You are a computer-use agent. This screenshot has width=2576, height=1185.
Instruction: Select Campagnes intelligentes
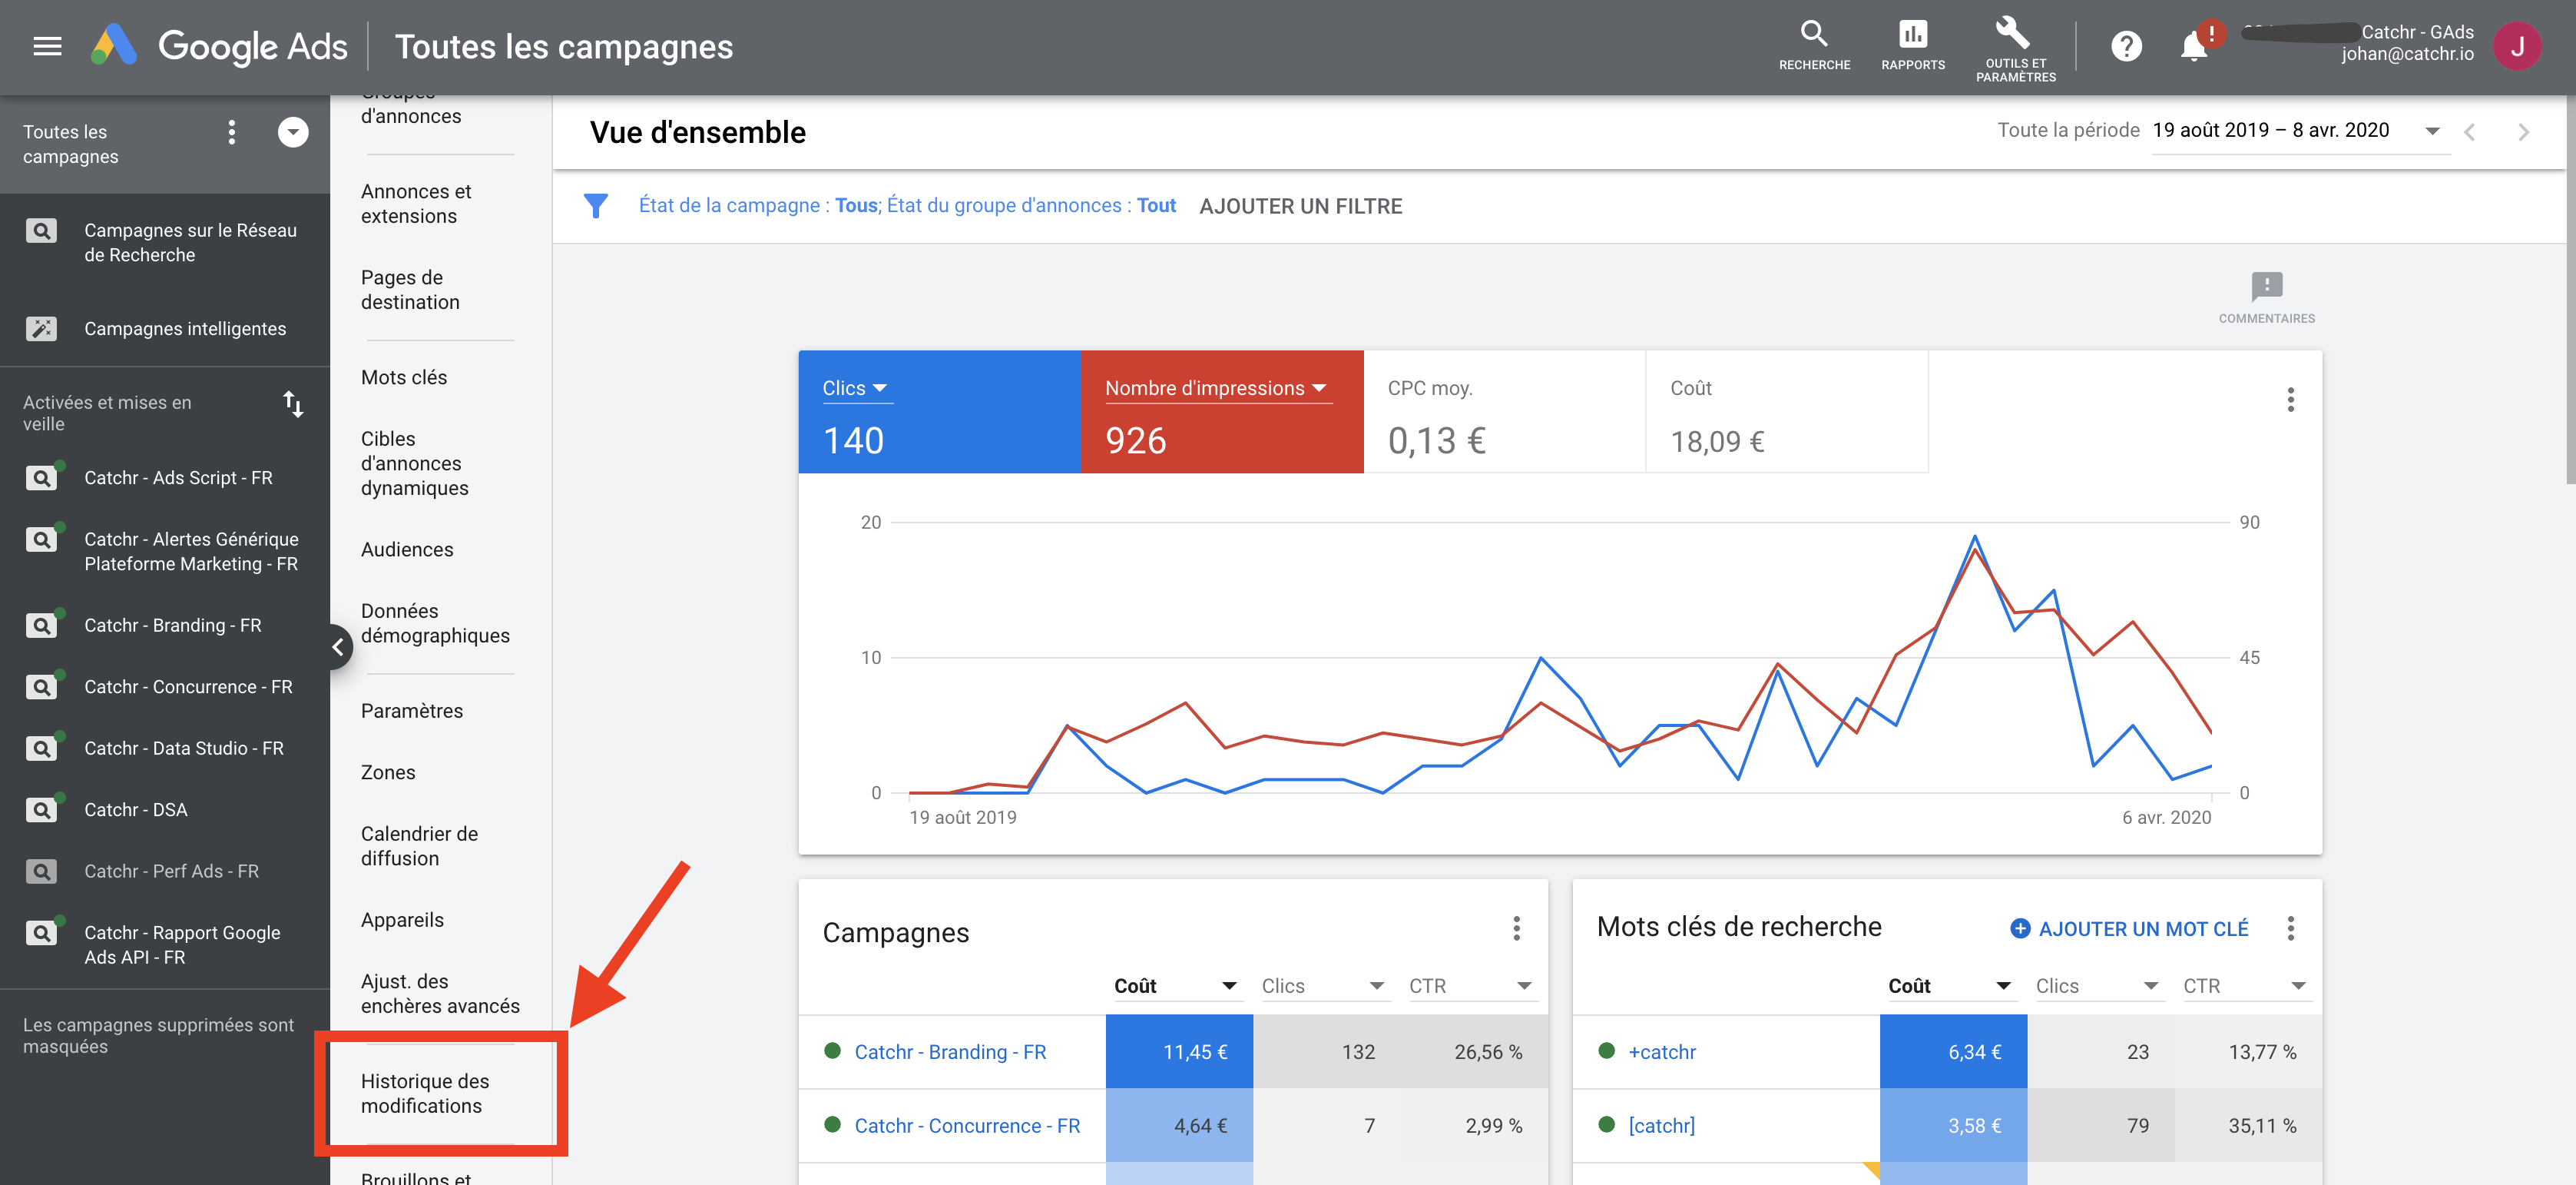coord(165,328)
